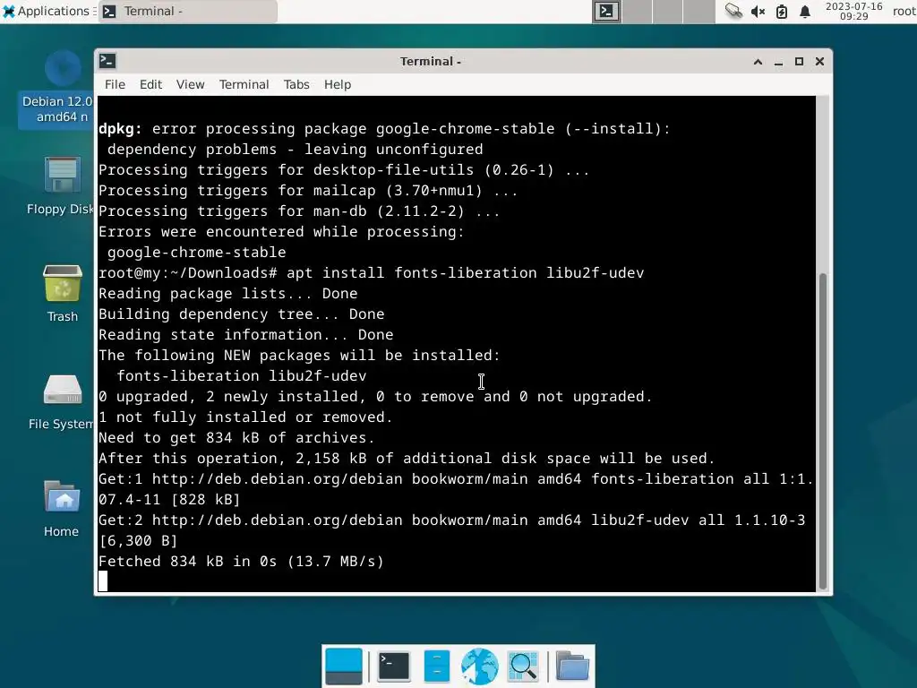Select the Floppy Disk desktop icon
The width and height of the screenshot is (917, 688).
coord(61,186)
